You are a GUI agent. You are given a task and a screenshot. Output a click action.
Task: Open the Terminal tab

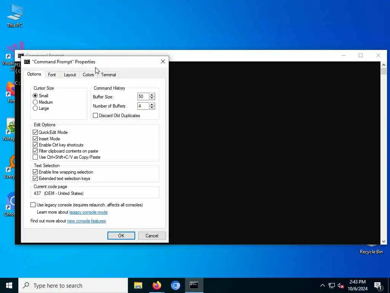(x=109, y=75)
